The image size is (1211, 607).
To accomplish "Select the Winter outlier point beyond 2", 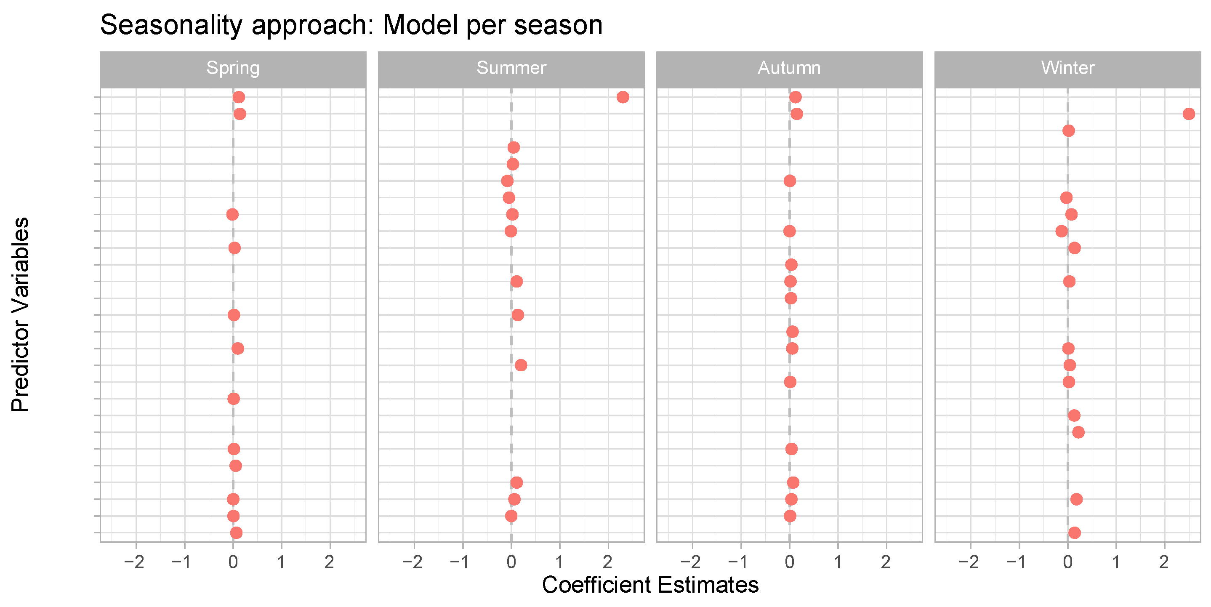I will pyautogui.click(x=1189, y=114).
